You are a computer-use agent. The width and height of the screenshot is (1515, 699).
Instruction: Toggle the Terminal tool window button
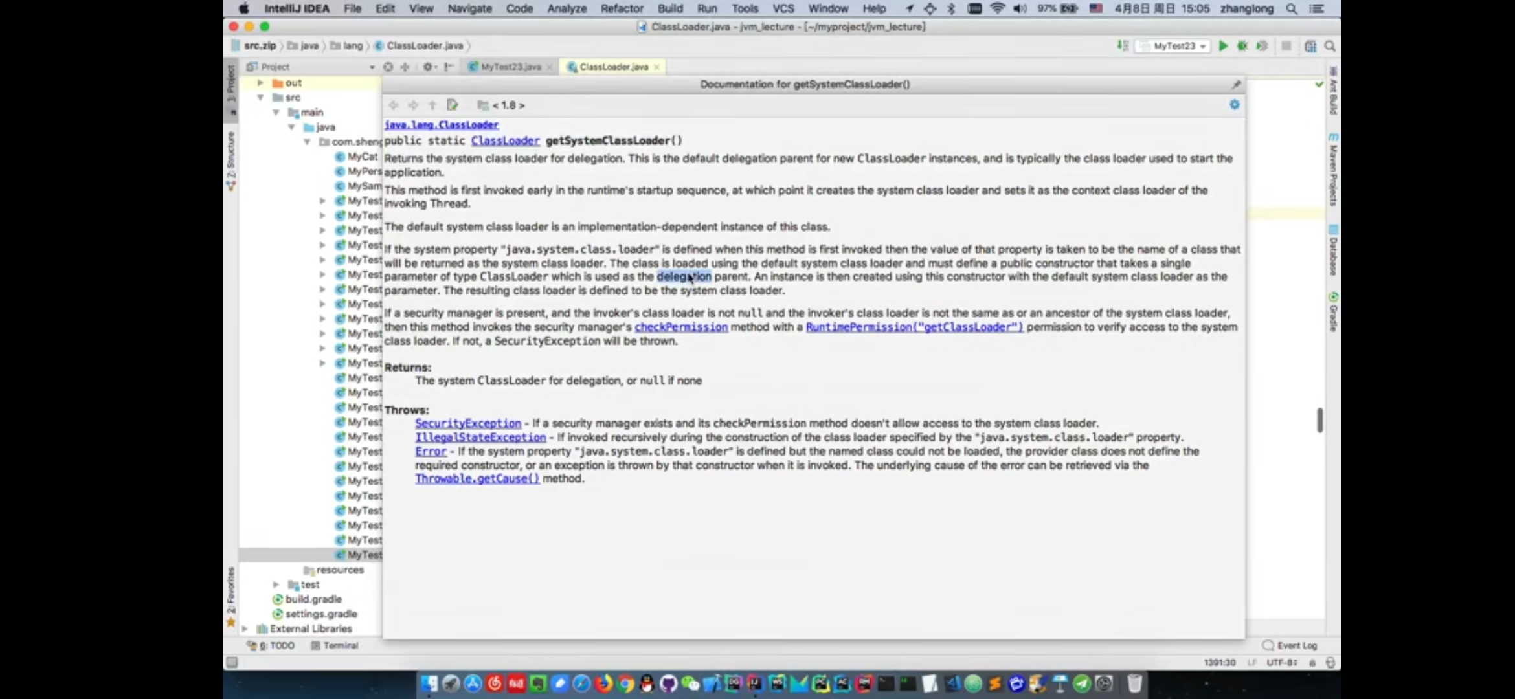335,645
